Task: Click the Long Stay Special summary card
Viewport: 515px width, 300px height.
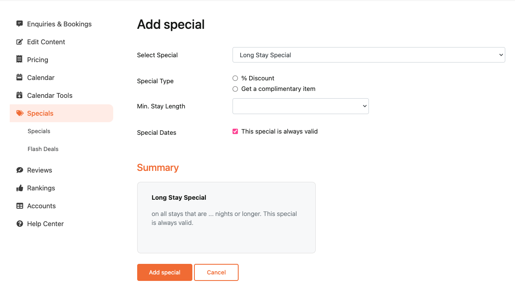Action: [x=226, y=218]
